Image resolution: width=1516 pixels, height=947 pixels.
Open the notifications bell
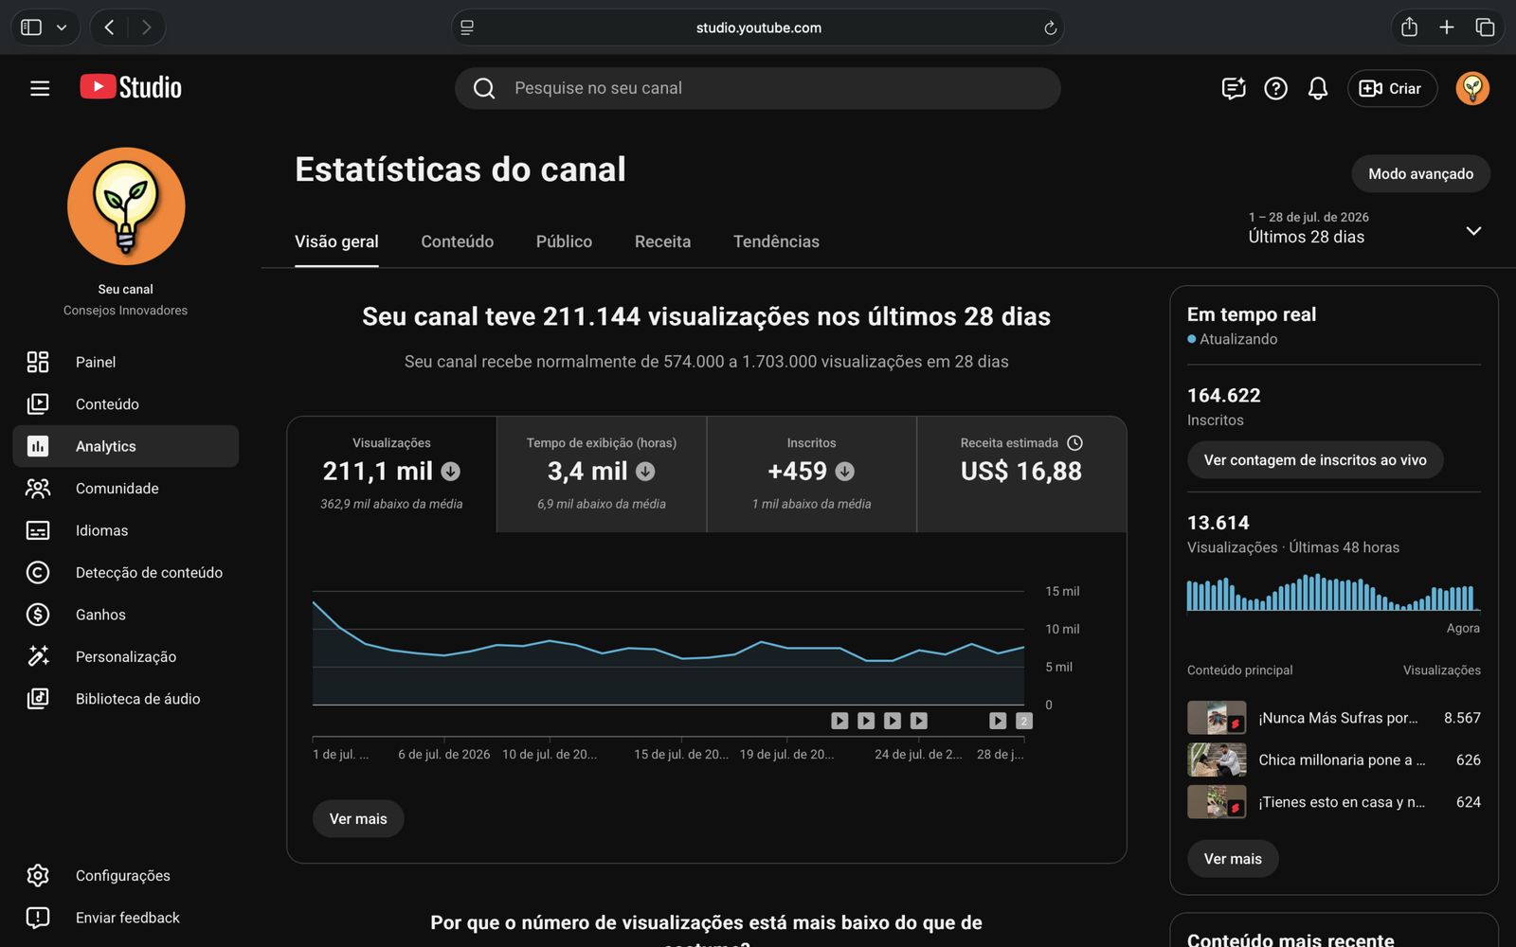[x=1317, y=88]
